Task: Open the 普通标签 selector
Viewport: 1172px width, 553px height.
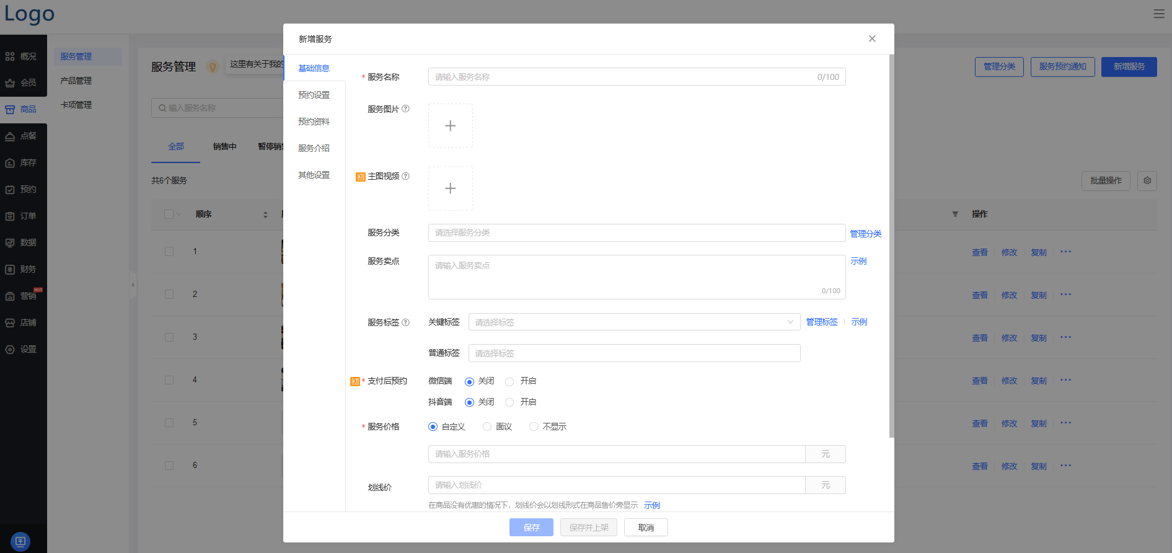Action: 634,353
